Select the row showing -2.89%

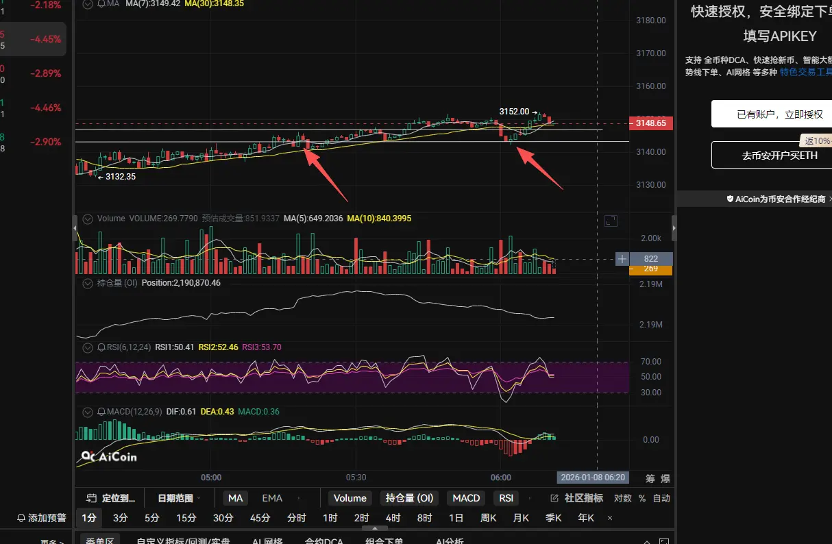pos(33,73)
